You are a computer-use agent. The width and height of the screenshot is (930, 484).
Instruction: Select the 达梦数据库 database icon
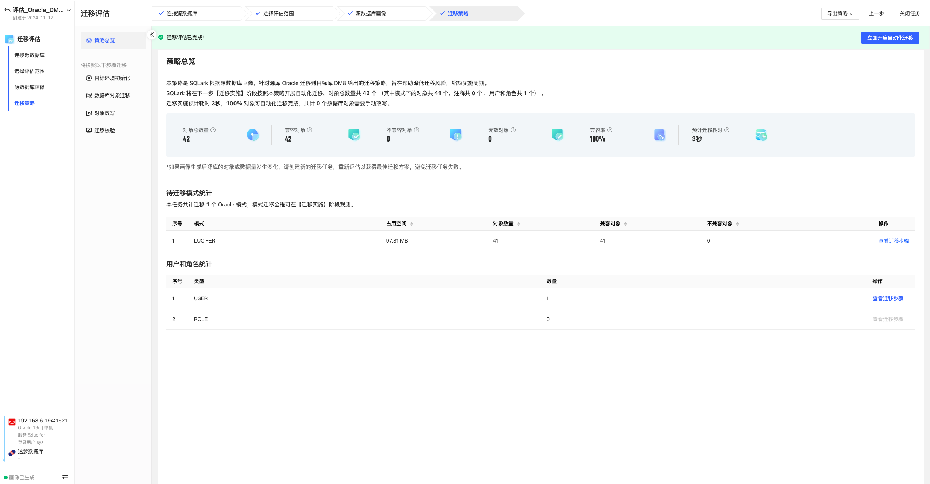click(x=11, y=452)
